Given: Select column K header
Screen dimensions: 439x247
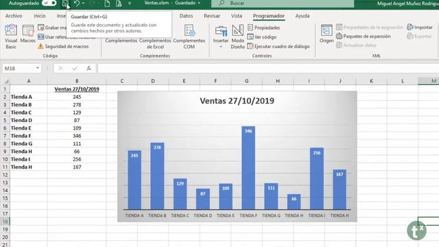Looking at the screenshot, I should (371, 81).
